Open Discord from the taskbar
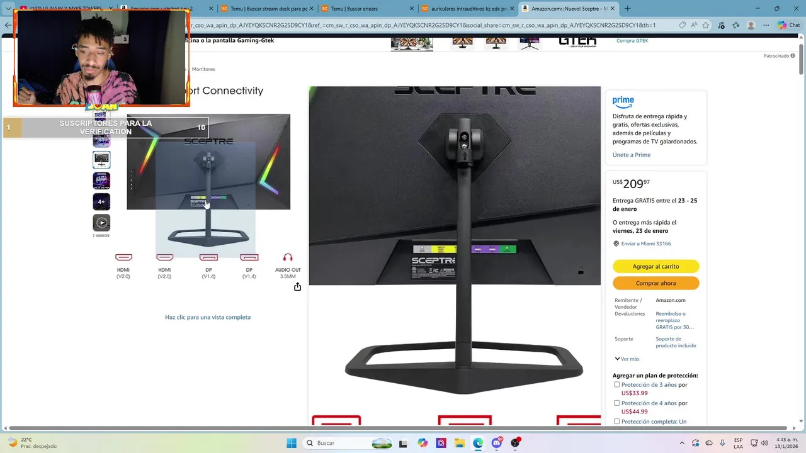 pyautogui.click(x=497, y=443)
